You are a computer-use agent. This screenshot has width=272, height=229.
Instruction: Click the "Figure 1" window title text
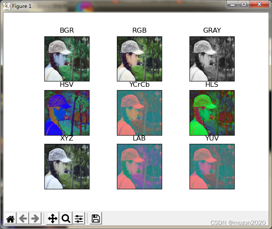pyautogui.click(x=22, y=6)
